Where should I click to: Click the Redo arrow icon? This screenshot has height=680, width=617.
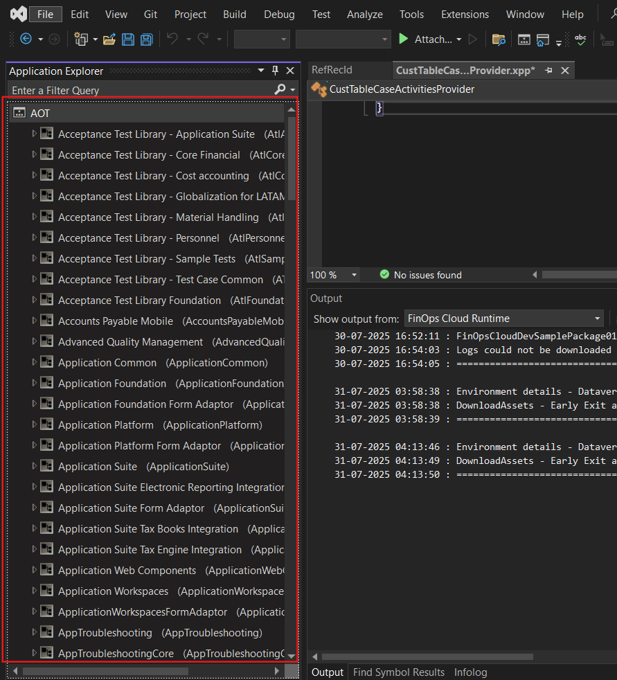pos(204,39)
